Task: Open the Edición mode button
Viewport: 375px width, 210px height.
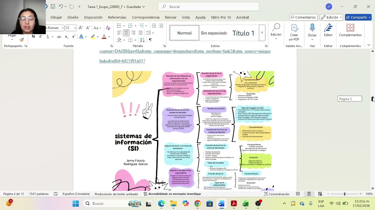Action: (x=331, y=17)
